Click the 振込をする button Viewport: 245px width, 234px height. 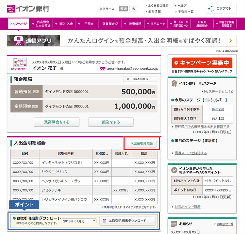point(111,122)
